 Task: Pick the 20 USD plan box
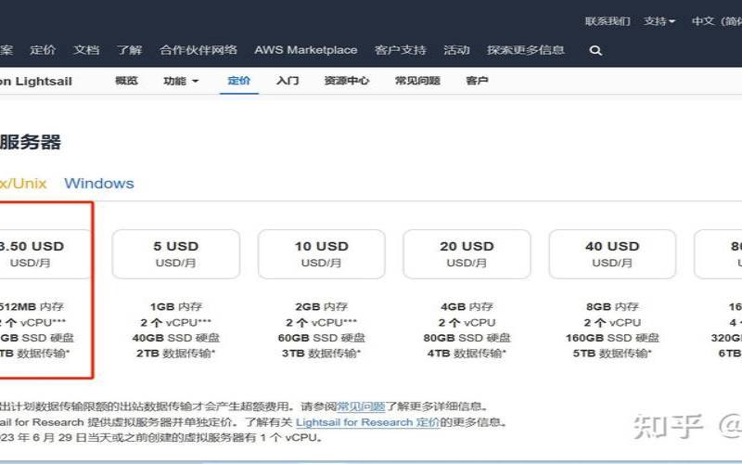point(467,253)
